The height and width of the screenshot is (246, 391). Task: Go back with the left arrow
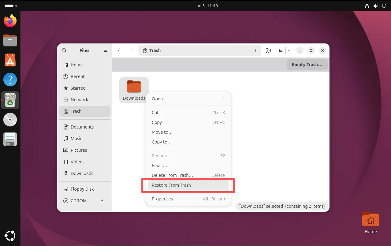[x=119, y=50]
